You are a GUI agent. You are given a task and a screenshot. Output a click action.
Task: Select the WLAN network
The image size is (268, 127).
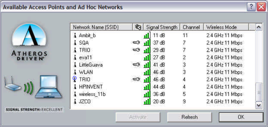[x=86, y=72]
